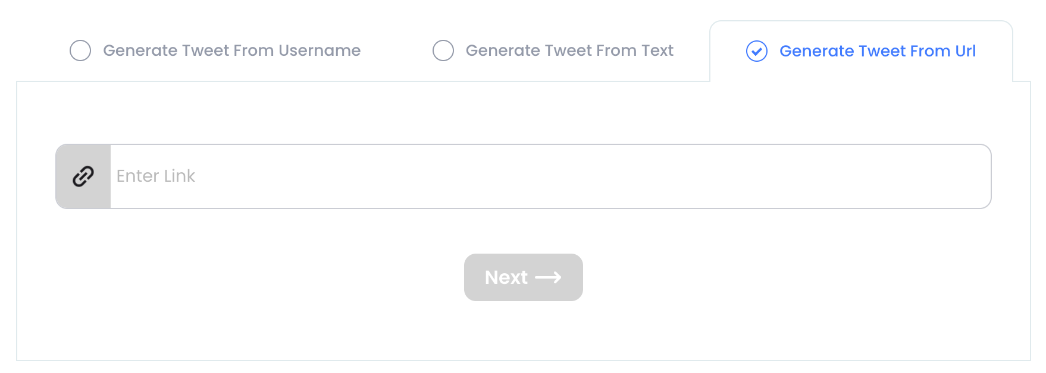1046x373 pixels.
Task: Click the arrow icon inside Next button
Action: 549,277
